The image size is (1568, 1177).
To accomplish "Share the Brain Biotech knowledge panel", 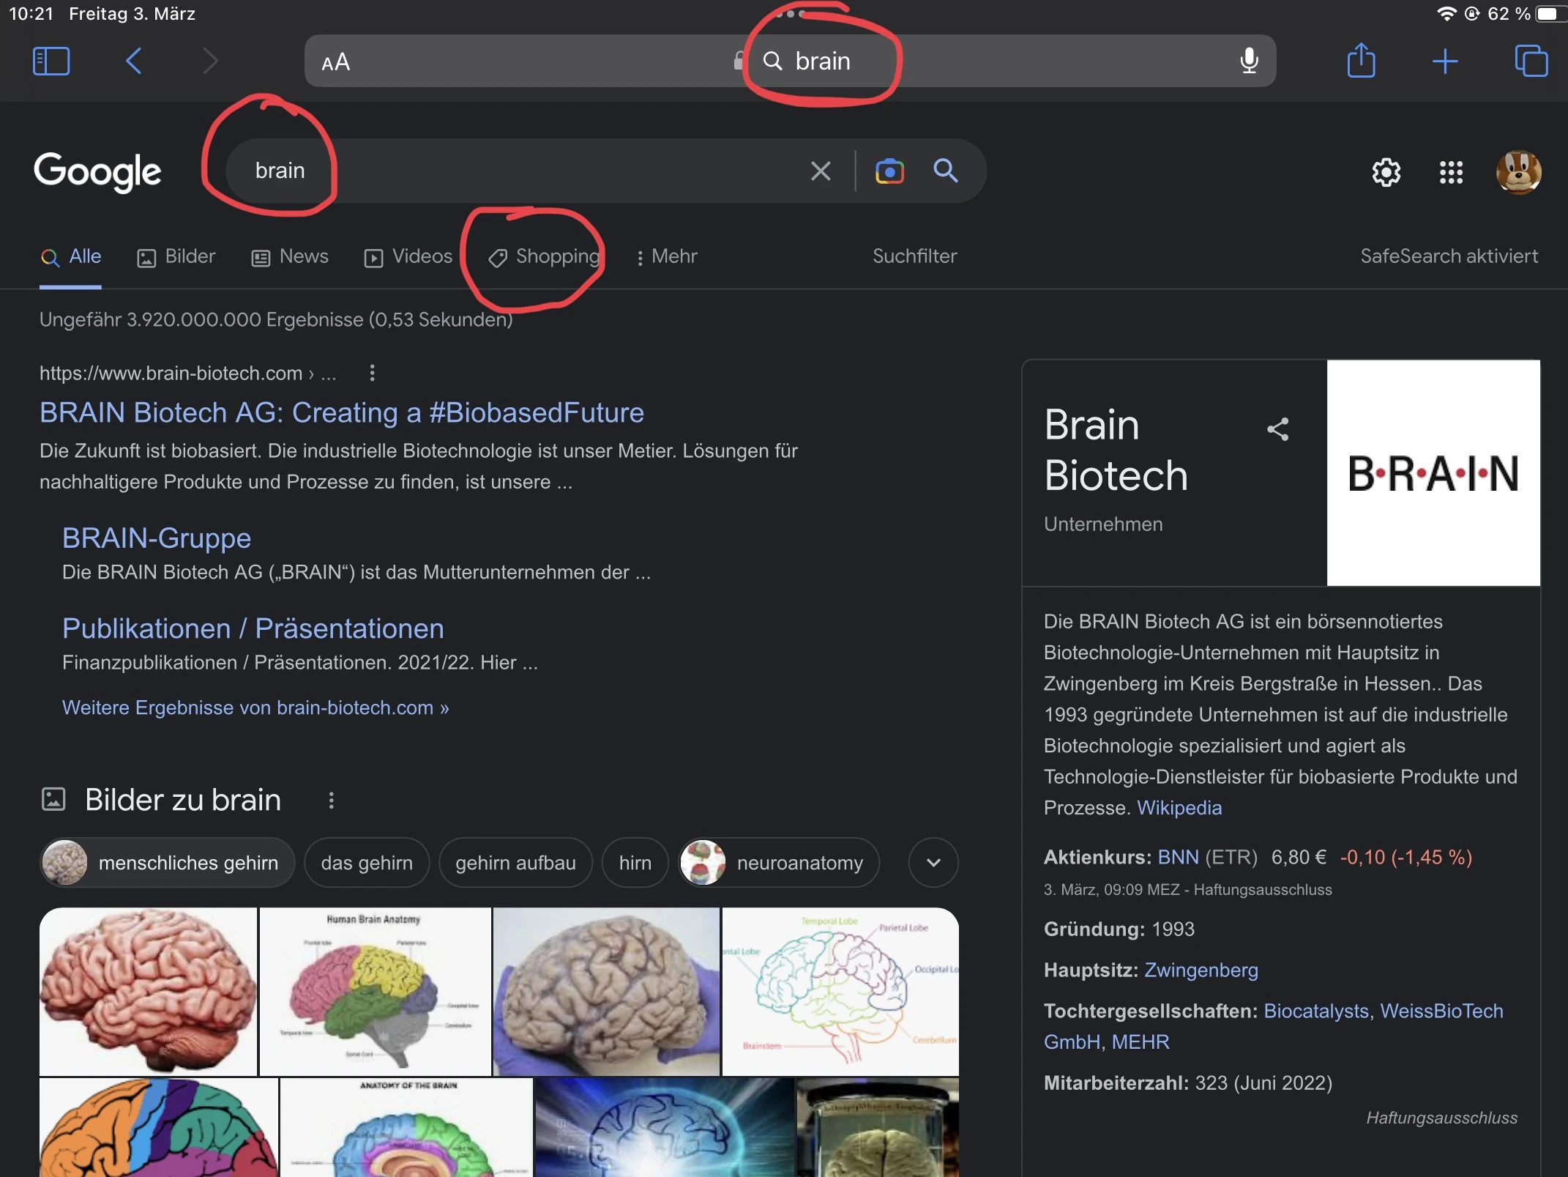I will point(1277,428).
